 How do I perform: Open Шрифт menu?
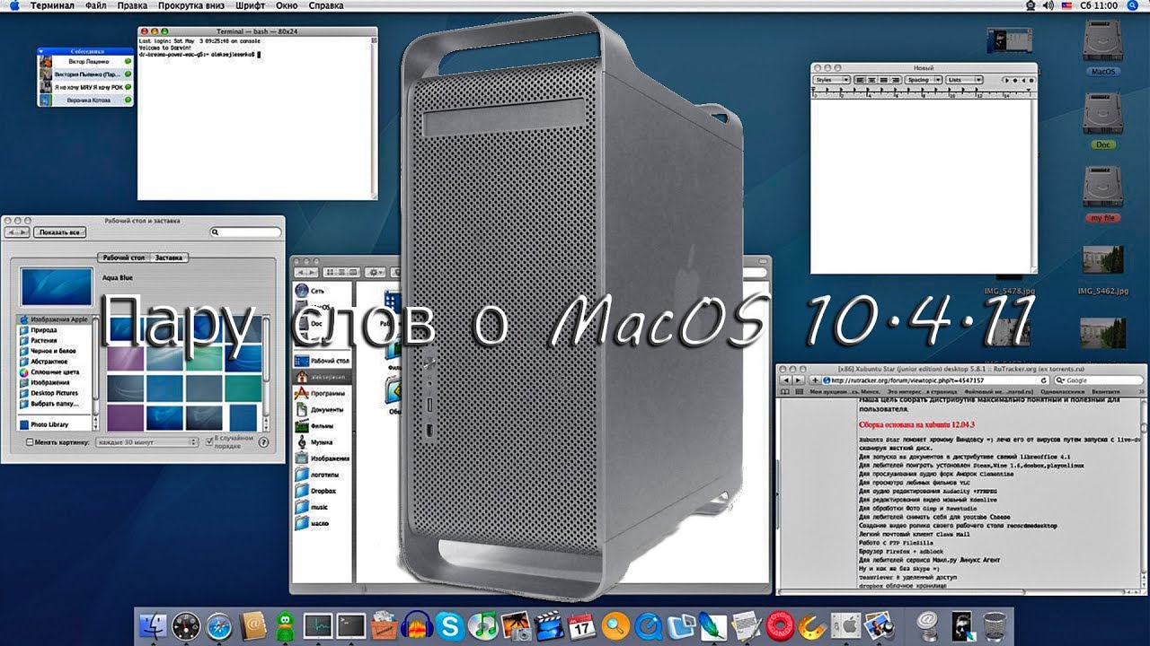pyautogui.click(x=250, y=5)
